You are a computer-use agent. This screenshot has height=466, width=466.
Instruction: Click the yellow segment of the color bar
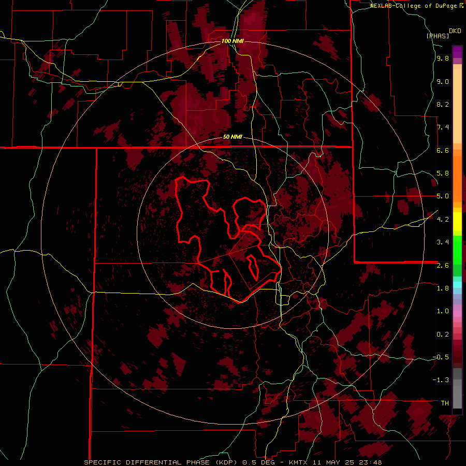(x=457, y=221)
